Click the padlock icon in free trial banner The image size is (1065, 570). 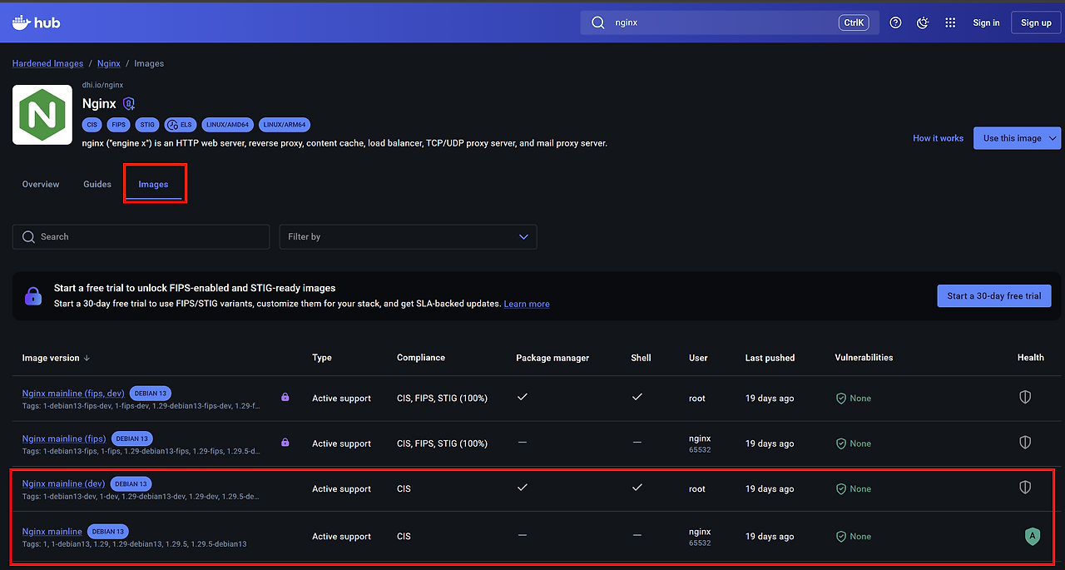pyautogui.click(x=33, y=295)
